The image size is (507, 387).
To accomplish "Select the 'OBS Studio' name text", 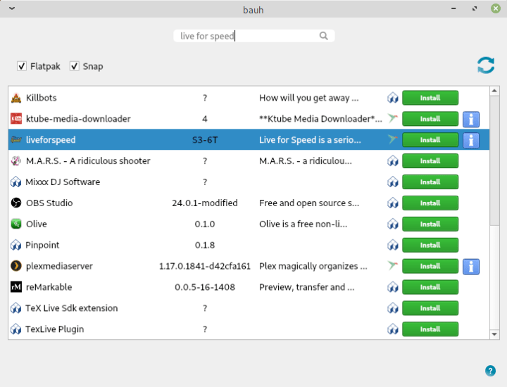I will click(x=49, y=203).
